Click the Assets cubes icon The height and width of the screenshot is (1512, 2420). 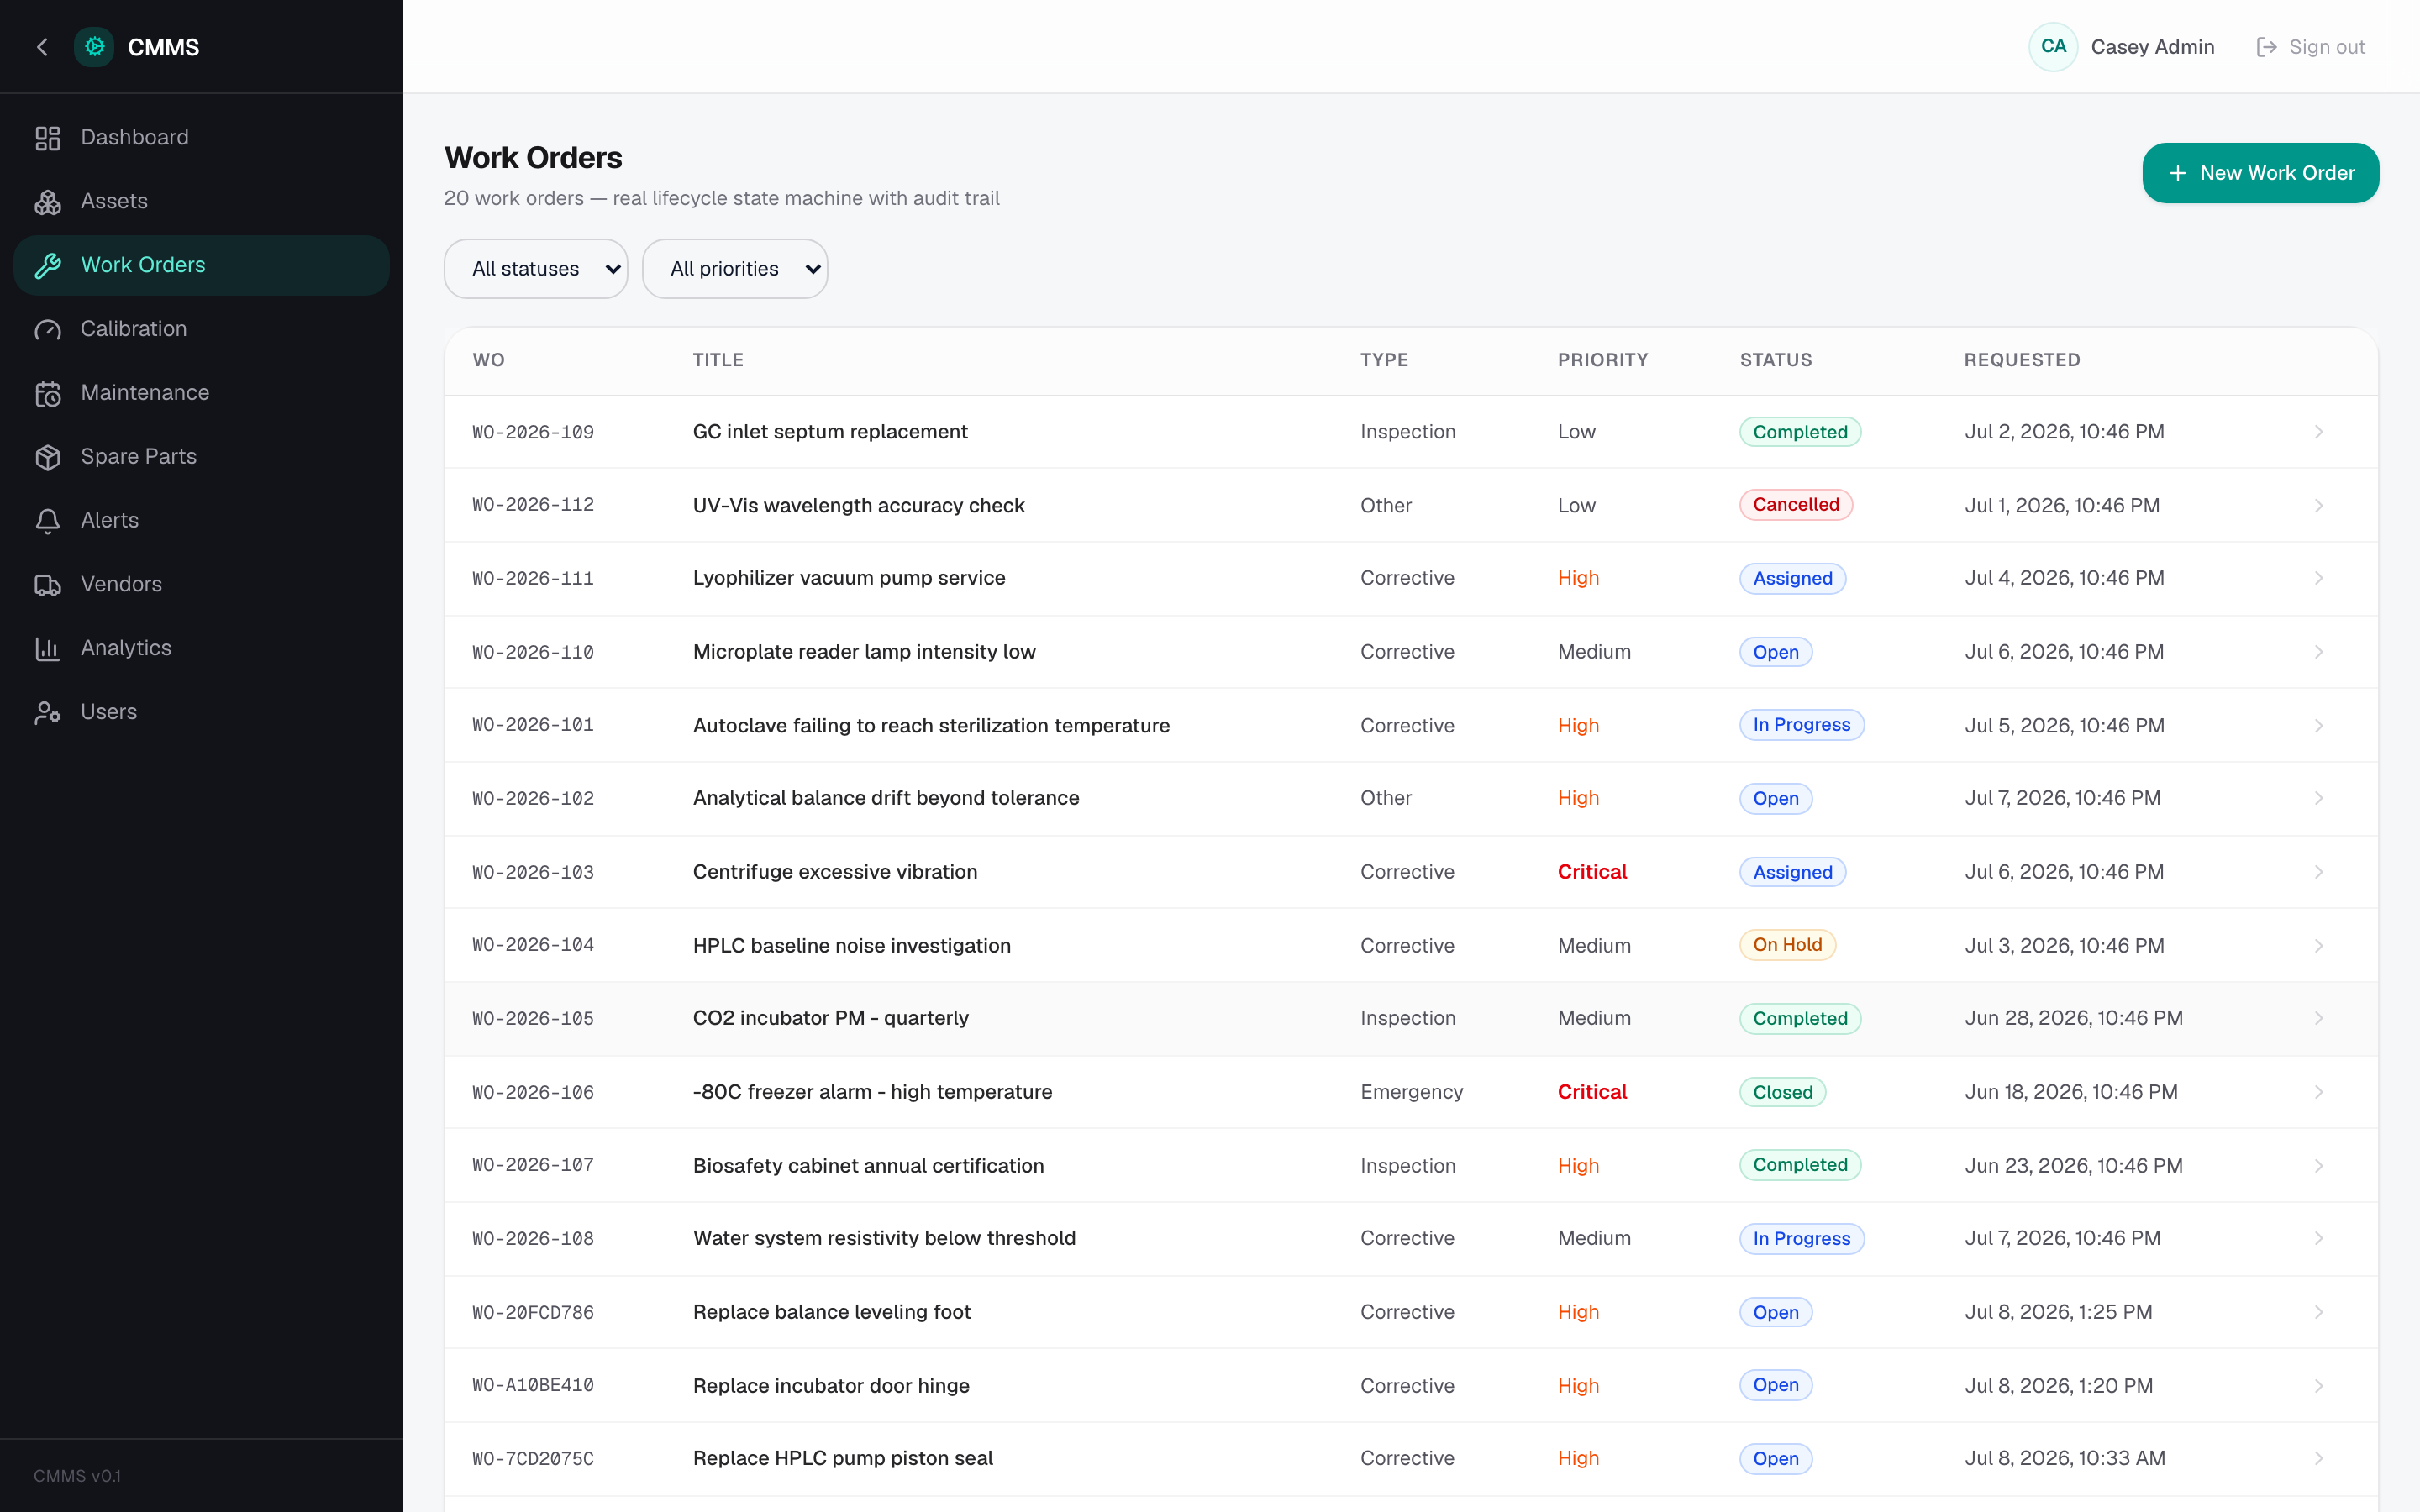coord(48,202)
